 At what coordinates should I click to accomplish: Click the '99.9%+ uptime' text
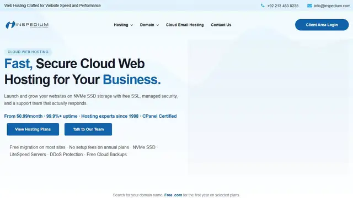tap(62, 116)
